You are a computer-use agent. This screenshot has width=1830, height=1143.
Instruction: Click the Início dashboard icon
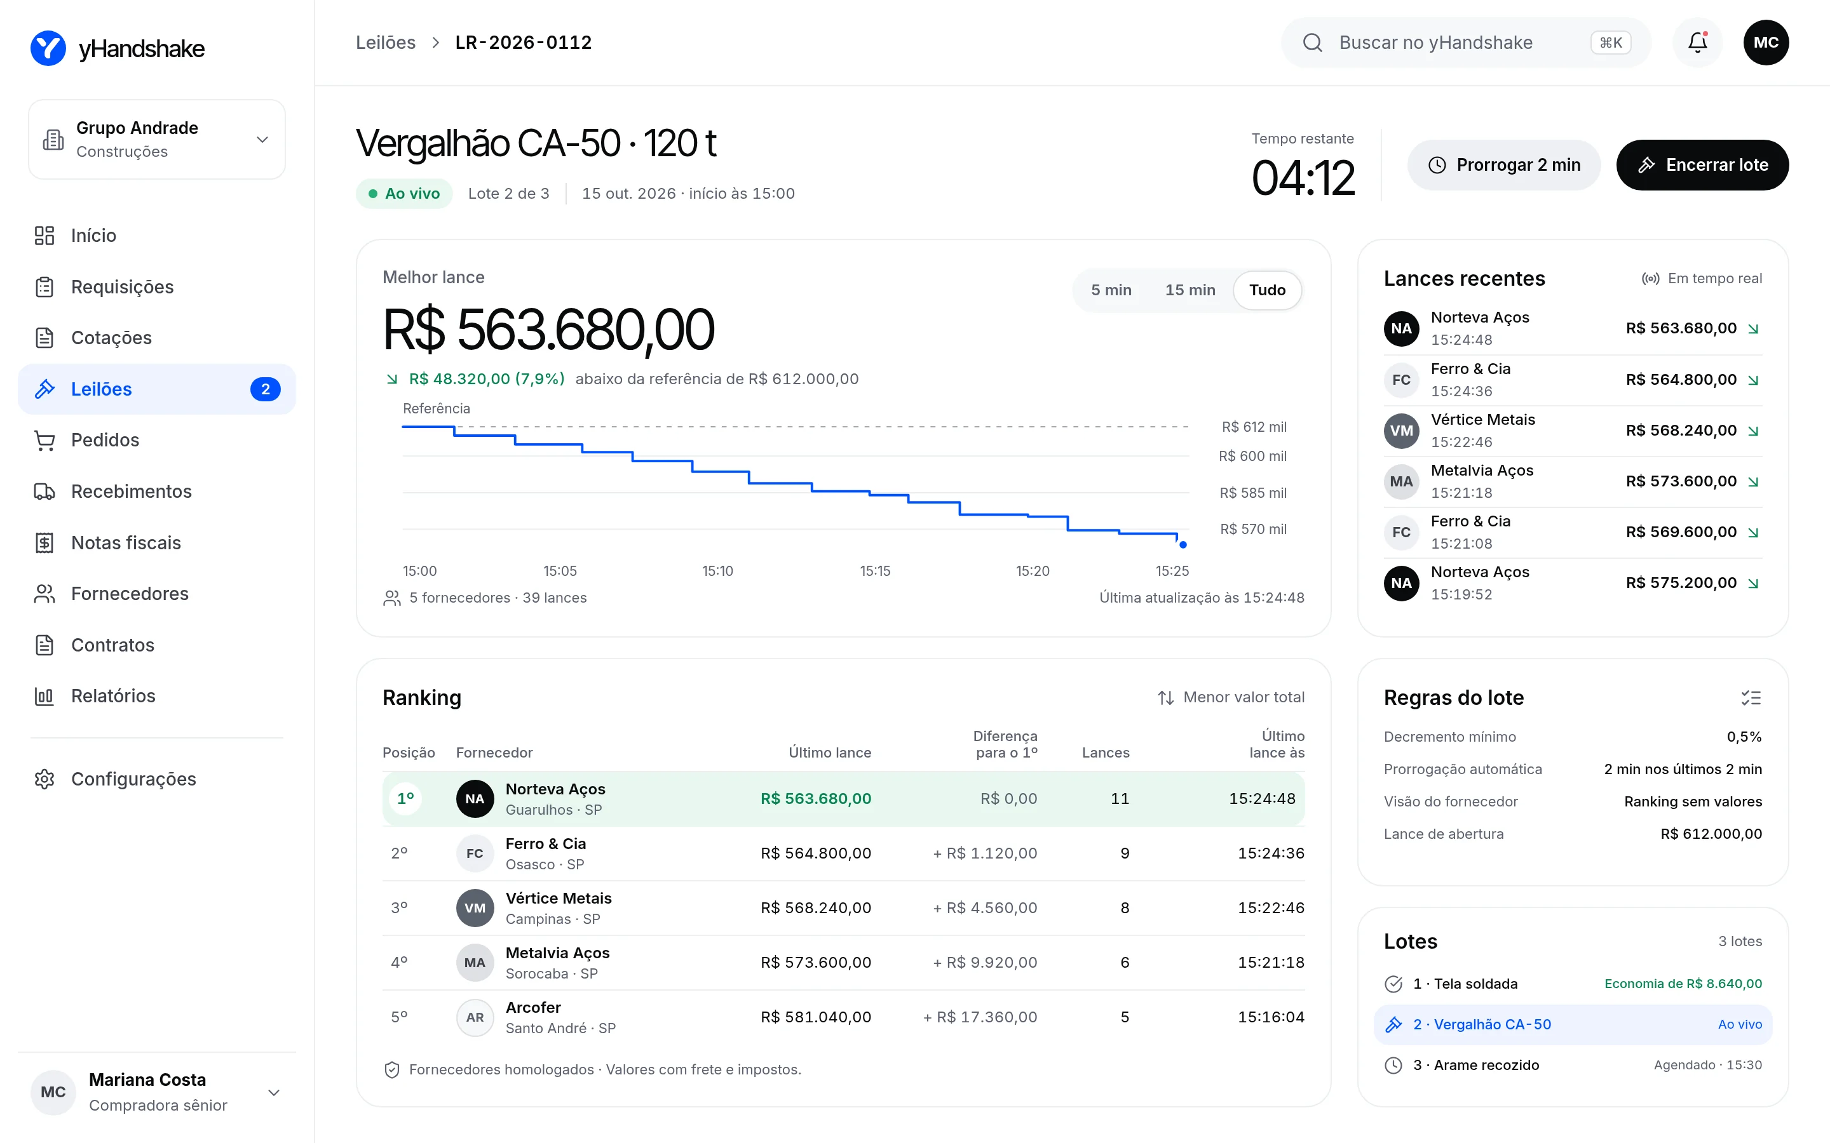point(44,235)
